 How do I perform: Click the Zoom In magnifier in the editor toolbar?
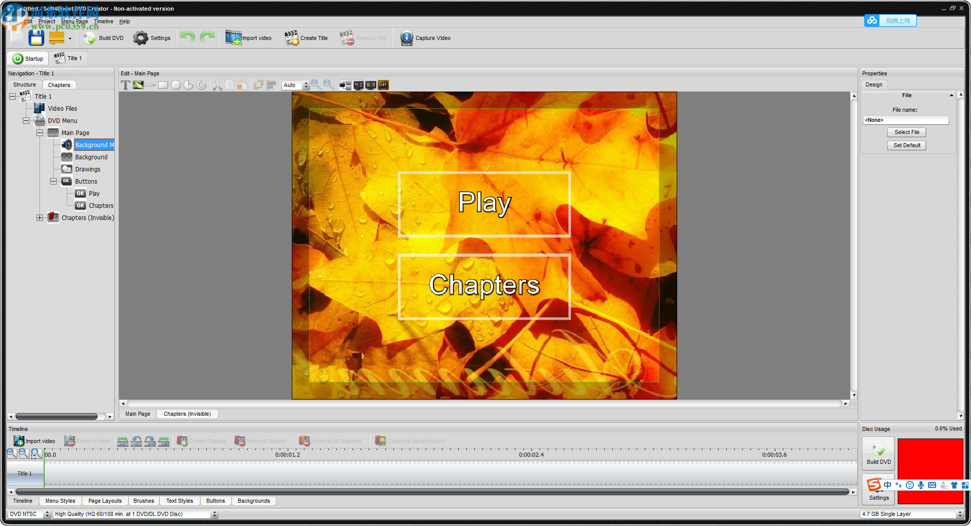click(x=316, y=85)
